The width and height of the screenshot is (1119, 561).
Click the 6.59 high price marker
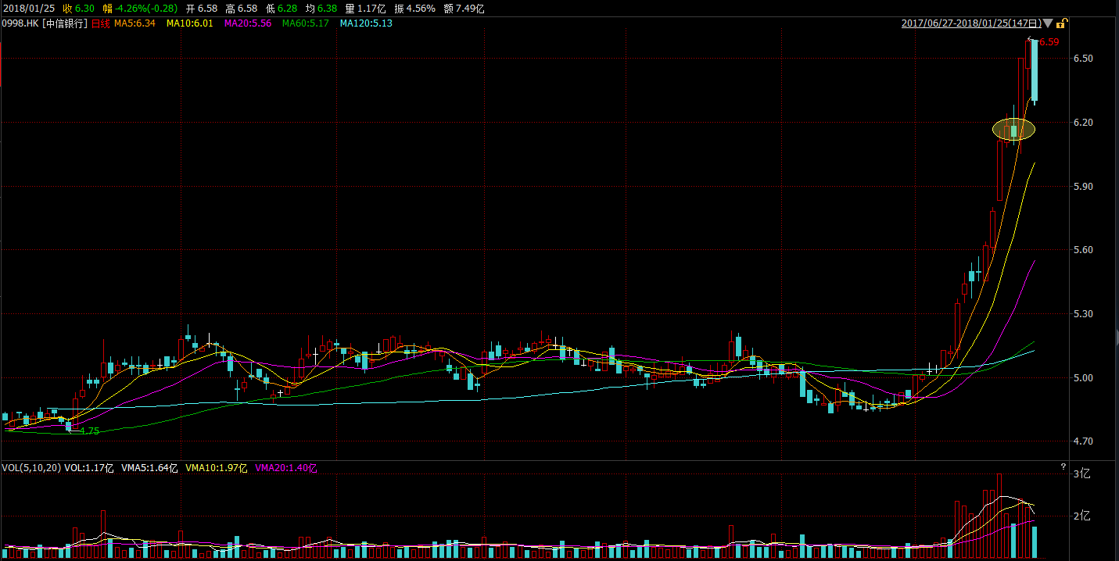coord(1049,42)
